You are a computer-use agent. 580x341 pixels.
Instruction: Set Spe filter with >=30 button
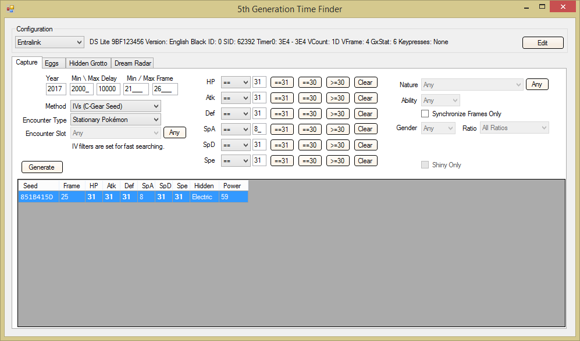pyautogui.click(x=338, y=161)
